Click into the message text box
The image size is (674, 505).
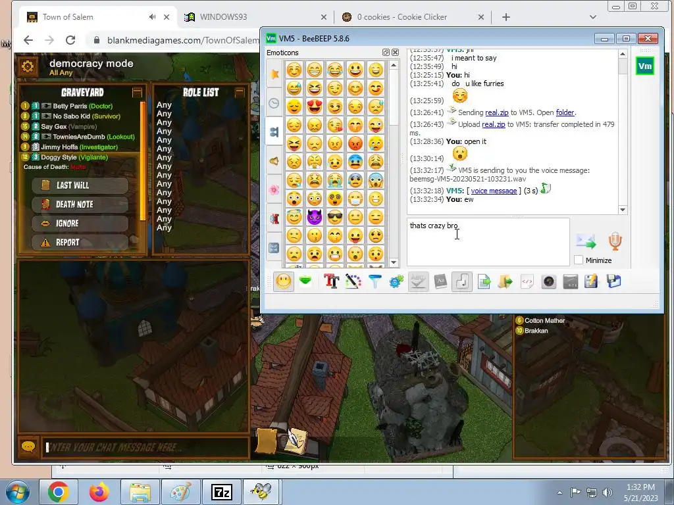coord(488,242)
